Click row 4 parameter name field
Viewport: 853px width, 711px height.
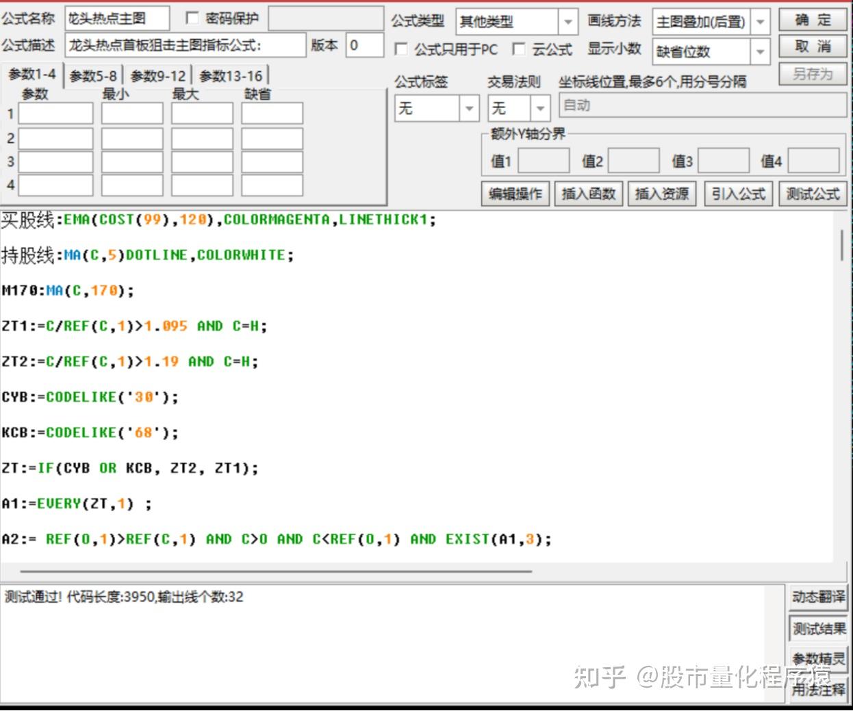[55, 185]
